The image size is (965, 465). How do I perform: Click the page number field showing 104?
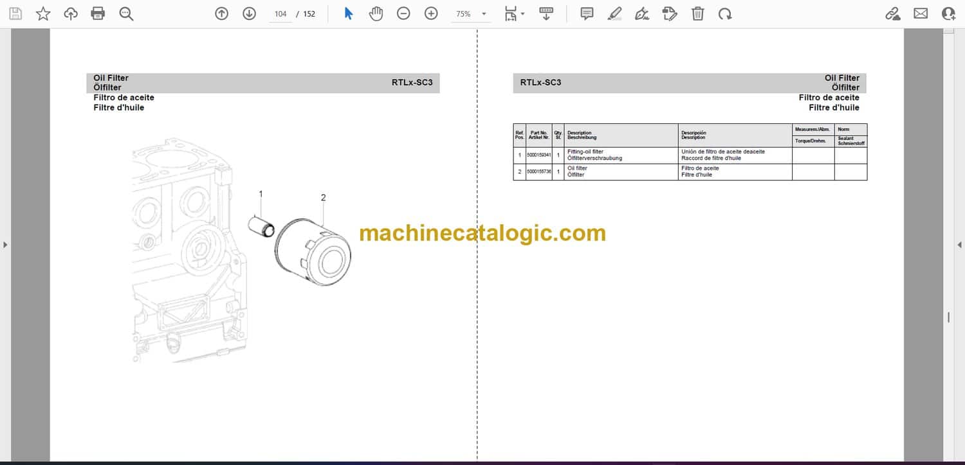(x=280, y=13)
